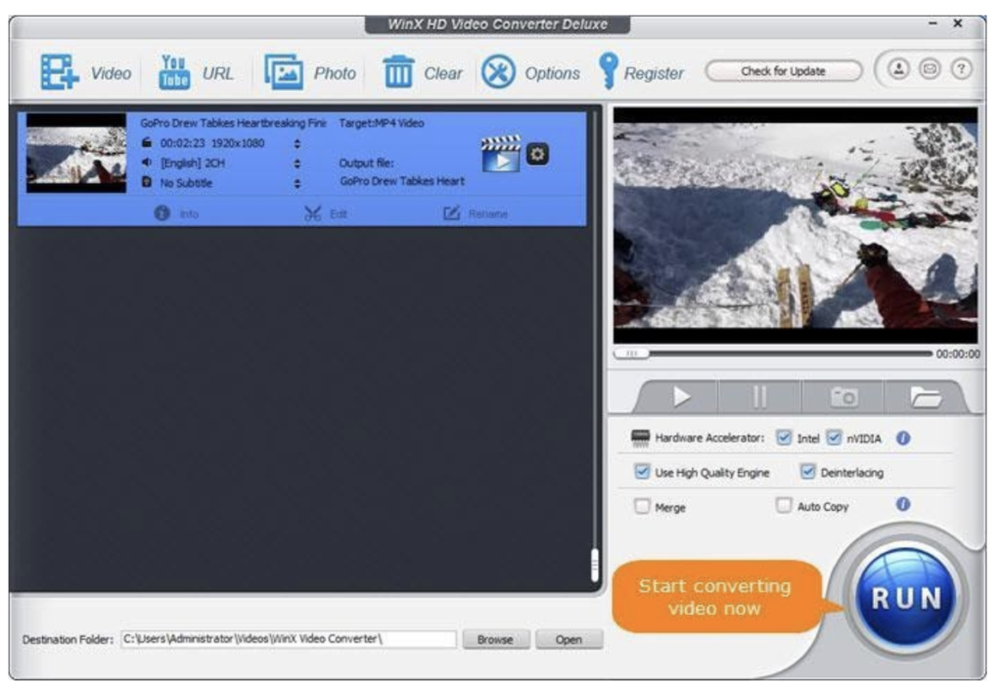1002x694 pixels.
Task: Click the Clear trash can icon
Action: pyautogui.click(x=398, y=71)
